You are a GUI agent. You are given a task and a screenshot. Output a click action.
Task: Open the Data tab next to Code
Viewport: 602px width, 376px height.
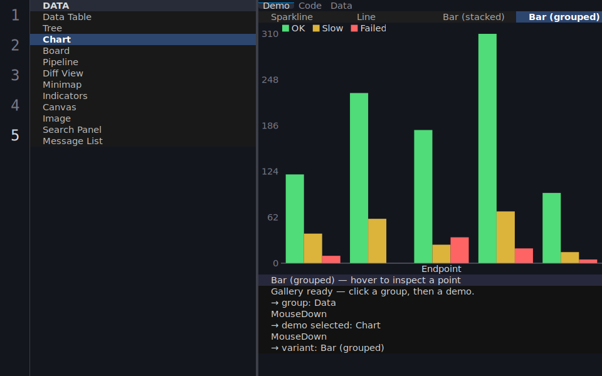tap(341, 6)
